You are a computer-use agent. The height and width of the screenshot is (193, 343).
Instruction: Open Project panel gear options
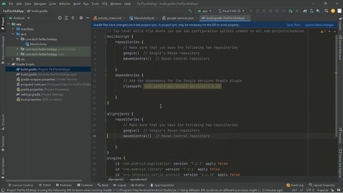pos(81,18)
